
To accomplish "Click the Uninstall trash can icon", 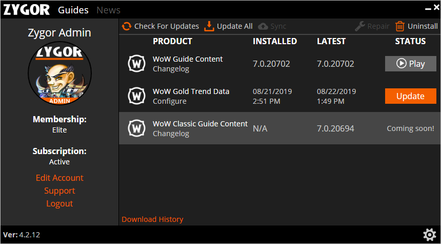I will (x=399, y=27).
